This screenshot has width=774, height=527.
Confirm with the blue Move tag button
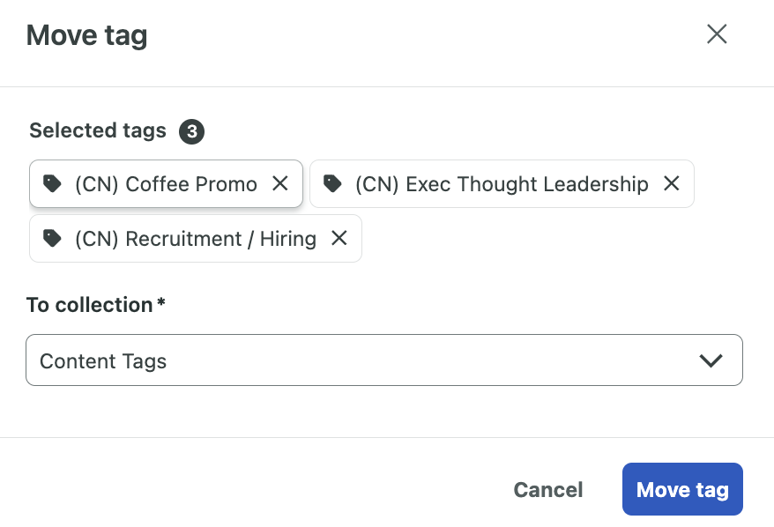pos(682,490)
